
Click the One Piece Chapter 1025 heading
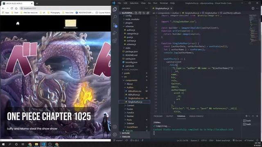(x=49, y=116)
